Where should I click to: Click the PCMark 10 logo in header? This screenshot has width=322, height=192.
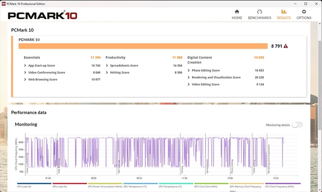click(x=42, y=16)
